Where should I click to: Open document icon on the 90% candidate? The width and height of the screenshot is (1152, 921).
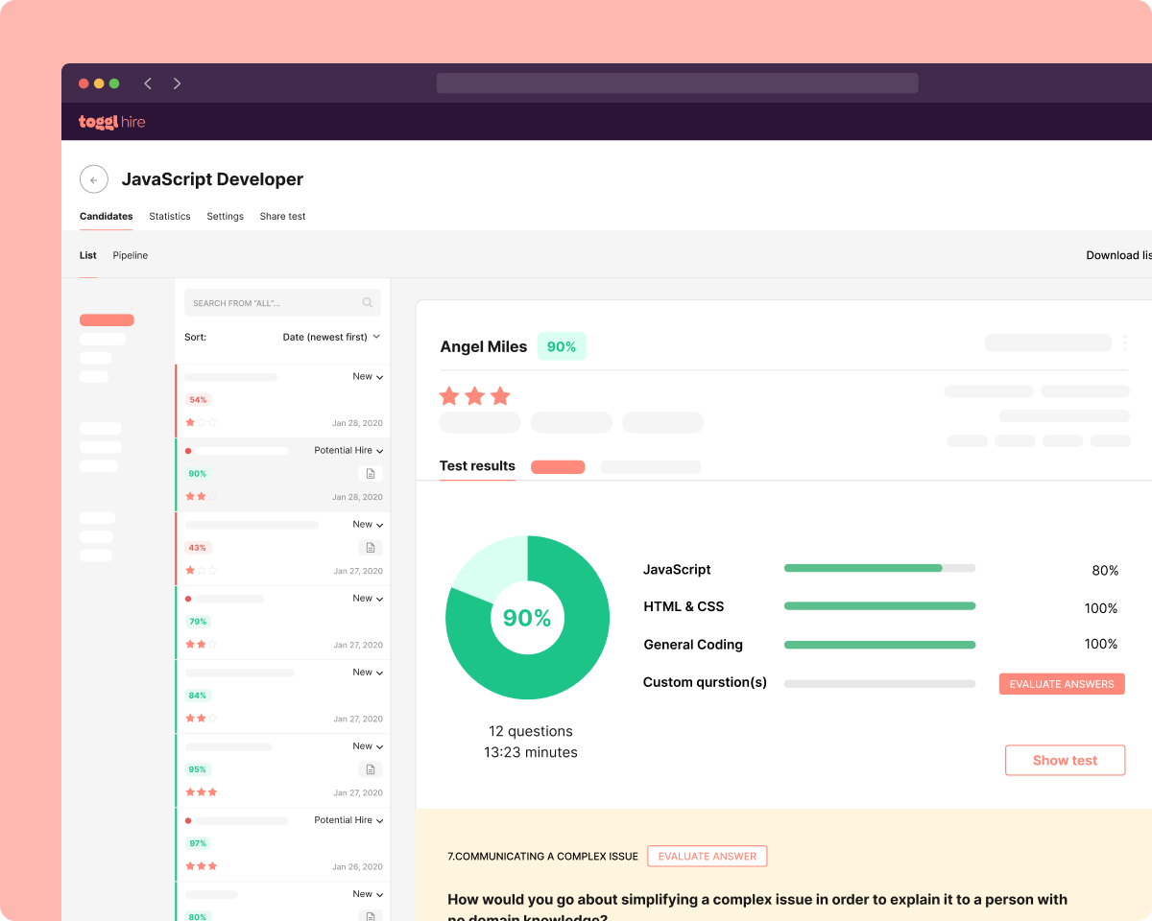371,474
